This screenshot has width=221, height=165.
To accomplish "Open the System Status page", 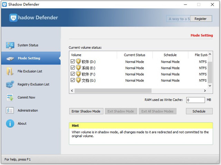I will [31, 45].
